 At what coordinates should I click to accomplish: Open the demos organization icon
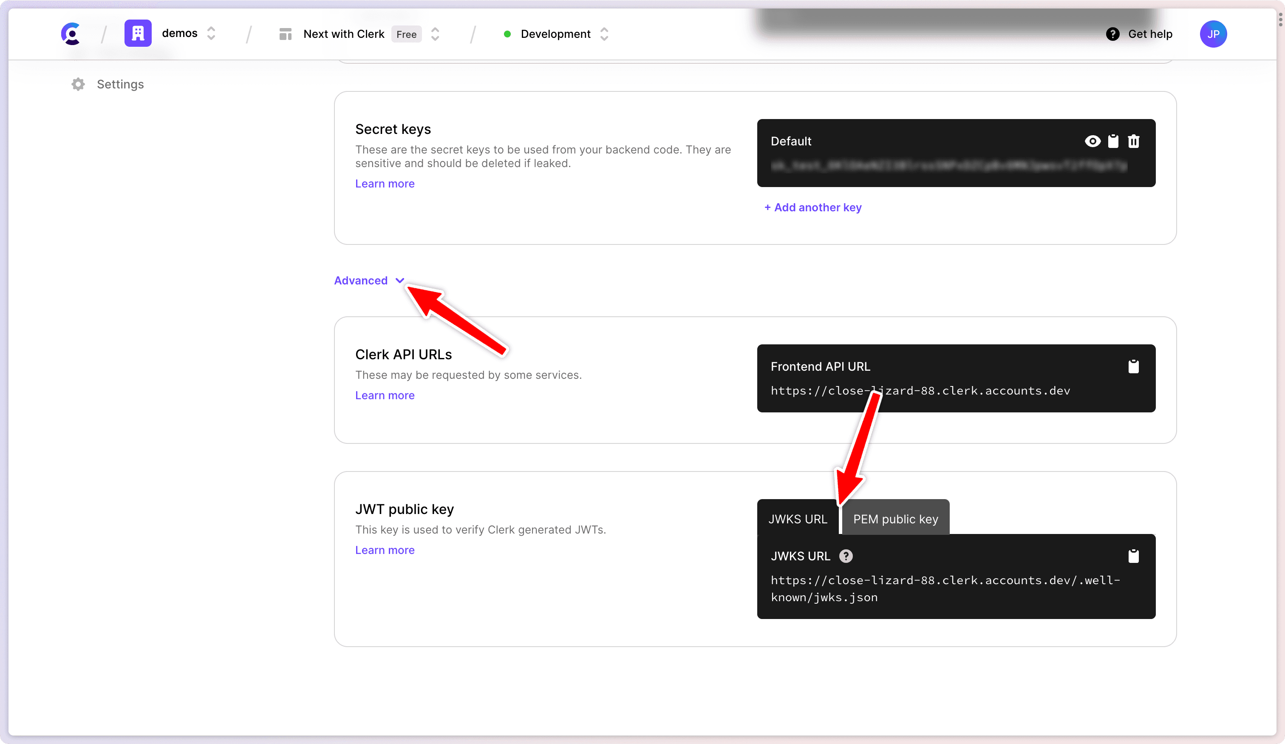pyautogui.click(x=138, y=33)
